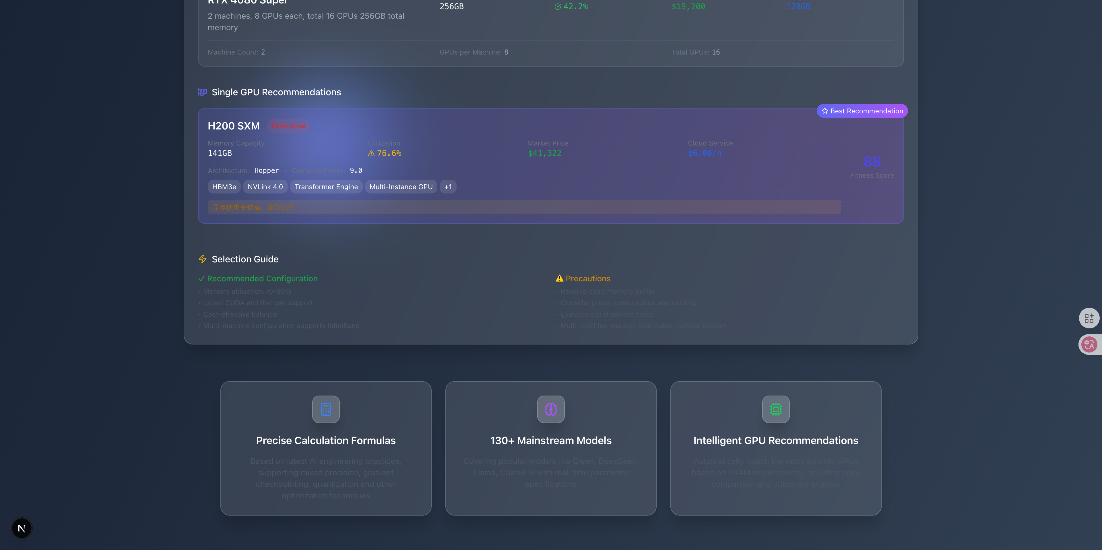This screenshot has height=550, width=1102.
Task: Click the 256GB total memory value
Action: 452,6
